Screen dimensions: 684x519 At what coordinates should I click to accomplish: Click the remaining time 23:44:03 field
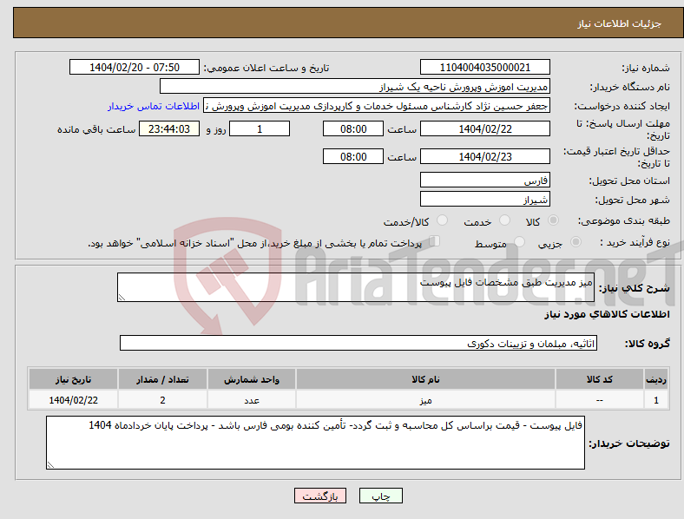[x=168, y=128]
